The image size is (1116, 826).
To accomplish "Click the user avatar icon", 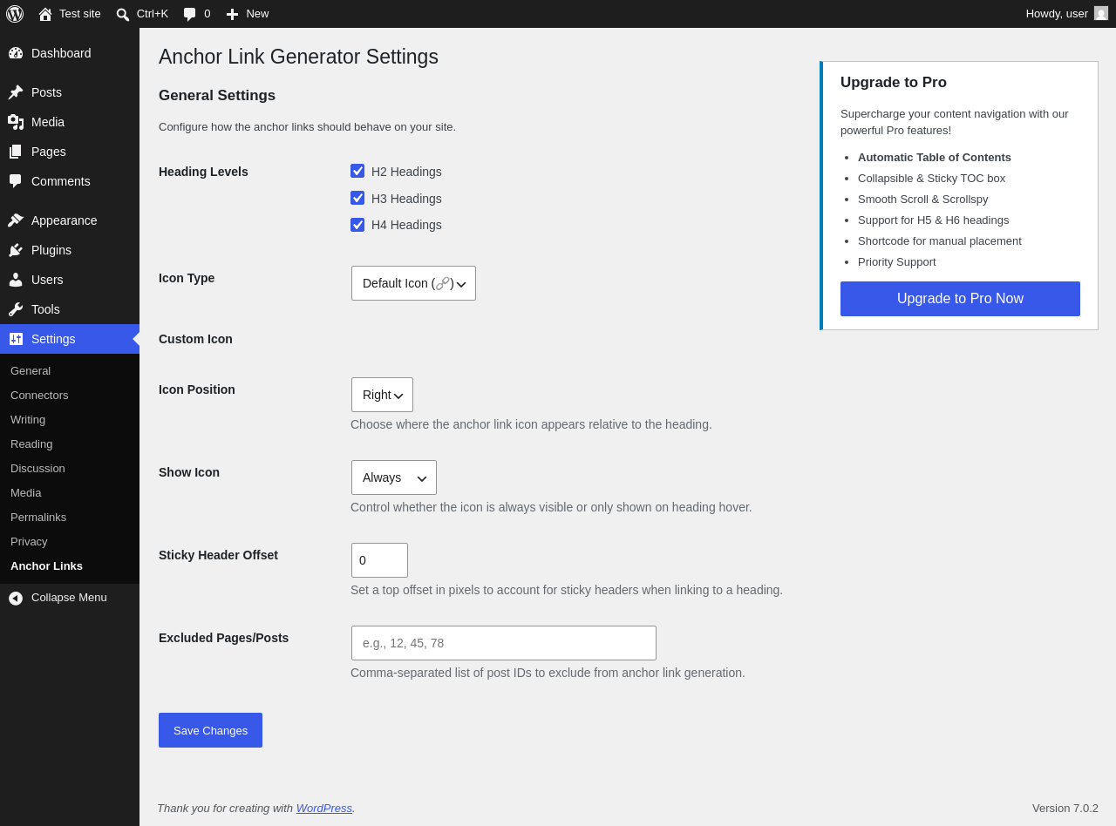I will pos(1101,13).
